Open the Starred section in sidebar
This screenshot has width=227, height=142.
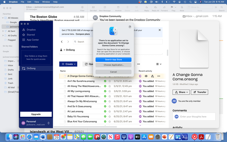coord(31,35)
